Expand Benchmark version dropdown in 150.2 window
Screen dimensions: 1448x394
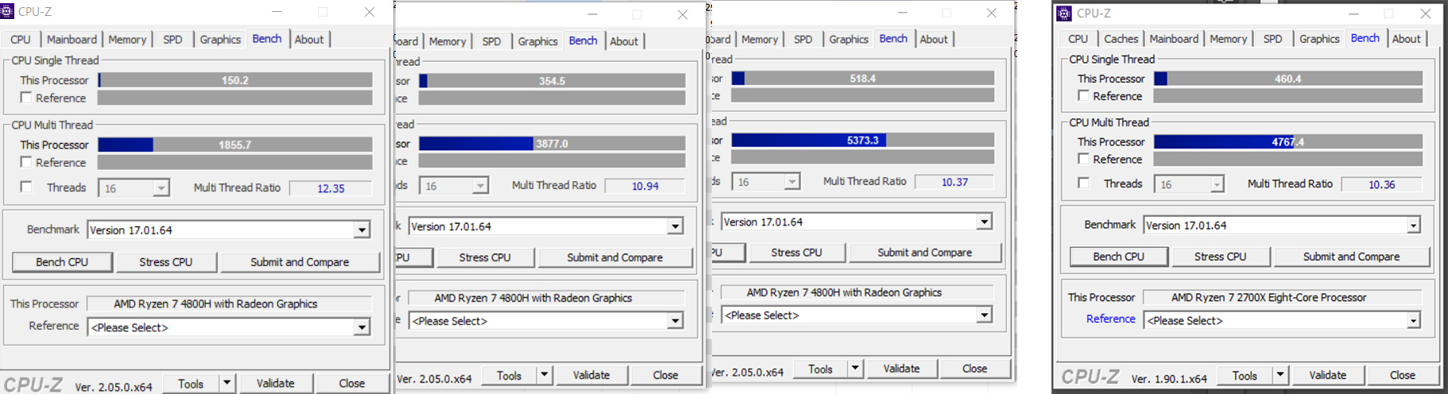pyautogui.click(x=362, y=230)
